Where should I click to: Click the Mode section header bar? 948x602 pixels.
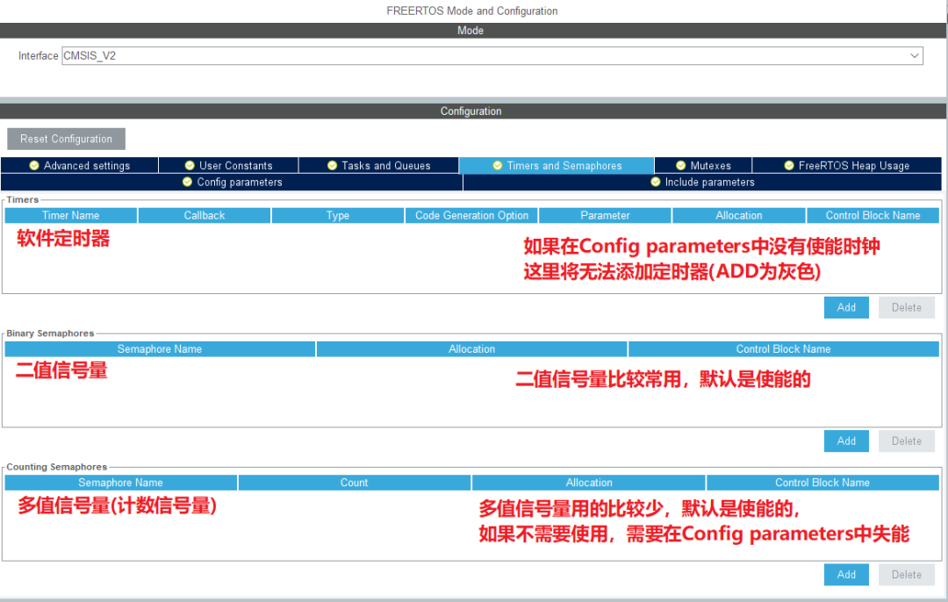473,30
